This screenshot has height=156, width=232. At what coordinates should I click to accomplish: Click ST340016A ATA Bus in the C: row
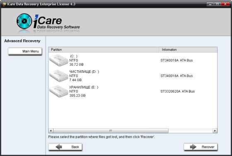(x=176, y=60)
